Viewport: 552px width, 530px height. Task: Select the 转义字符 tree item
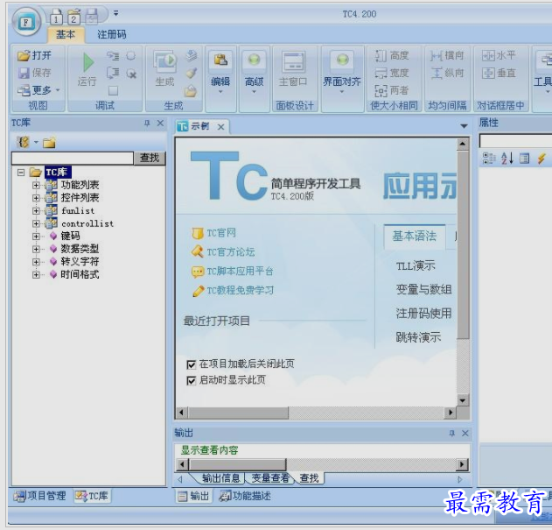[x=80, y=261]
